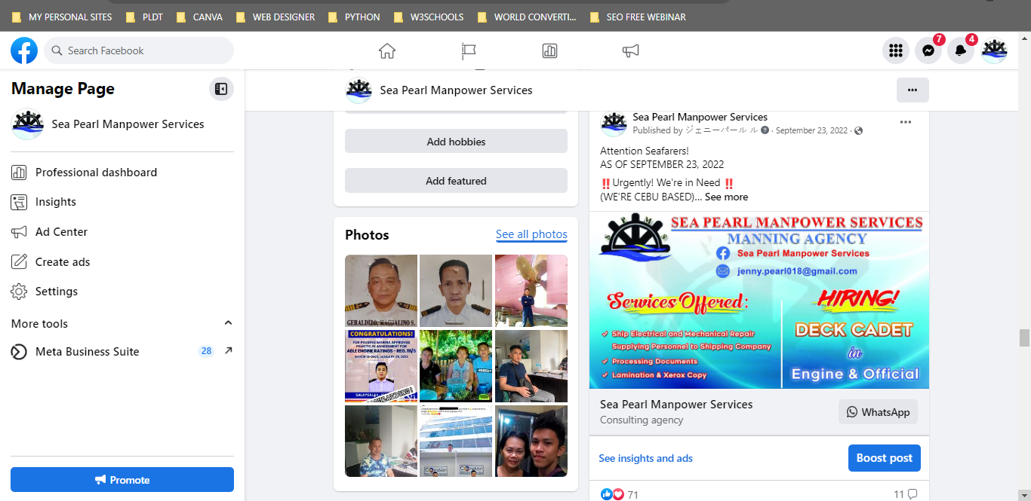1031x501 pixels.
Task: View post reactions like and heart icons
Action: pos(612,494)
